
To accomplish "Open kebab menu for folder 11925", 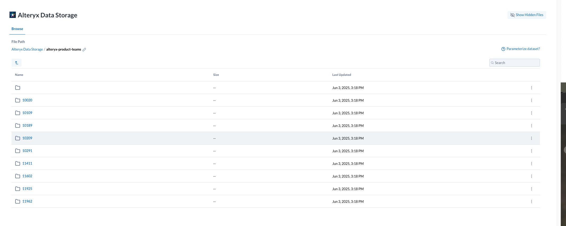I will 531,189.
